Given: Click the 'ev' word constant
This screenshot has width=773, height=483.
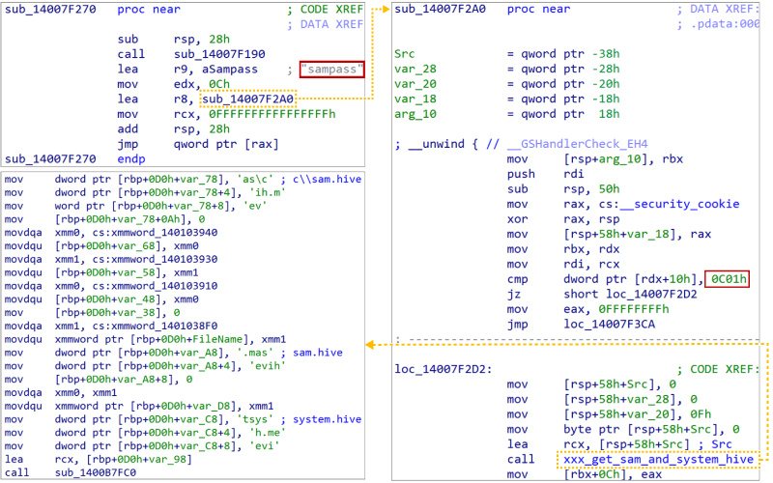Looking at the screenshot, I should (254, 206).
